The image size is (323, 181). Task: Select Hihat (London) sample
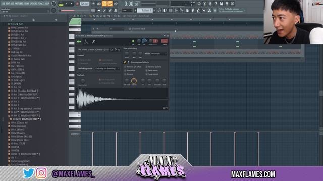pos(18,126)
